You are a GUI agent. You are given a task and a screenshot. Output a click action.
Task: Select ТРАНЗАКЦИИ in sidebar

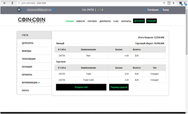(x=34, y=59)
